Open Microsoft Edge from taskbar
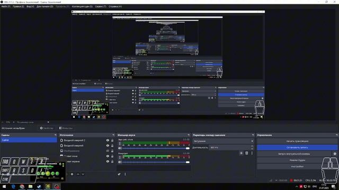Screen dimensions: 339x190 click(13, 186)
